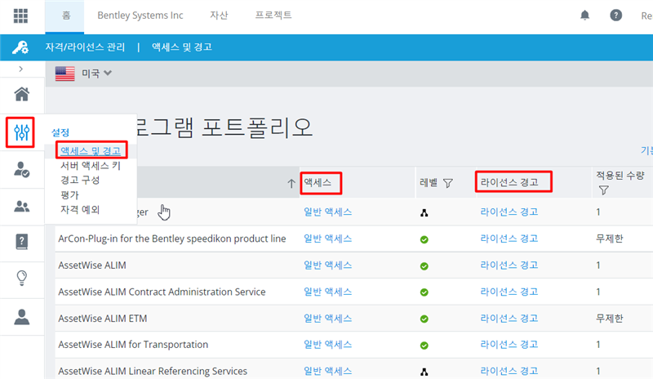Select AssetWise ALIM for Transportation product name
Screen dimensions: 653x379
click(133, 345)
